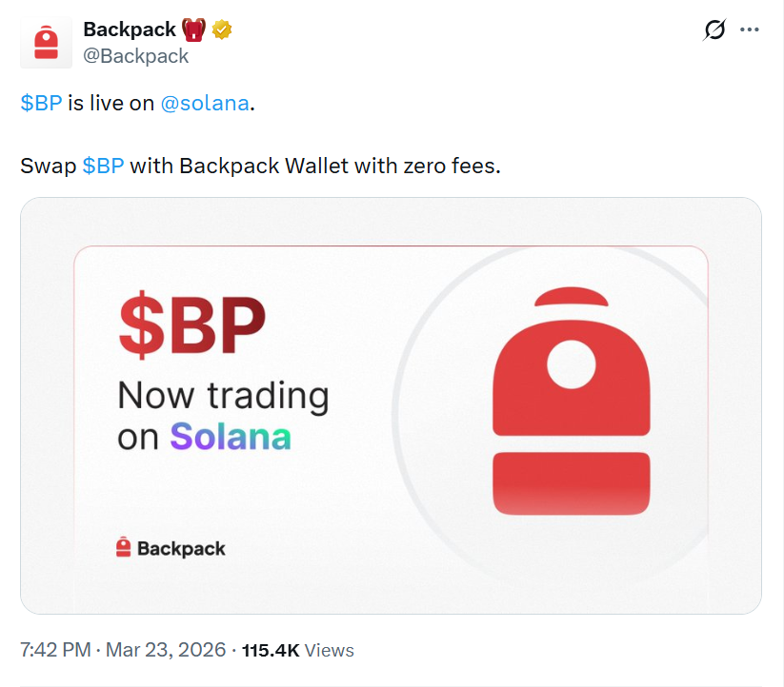This screenshot has height=687, width=784.
Task: Open the Backpack profile via the display name
Action: point(127,29)
